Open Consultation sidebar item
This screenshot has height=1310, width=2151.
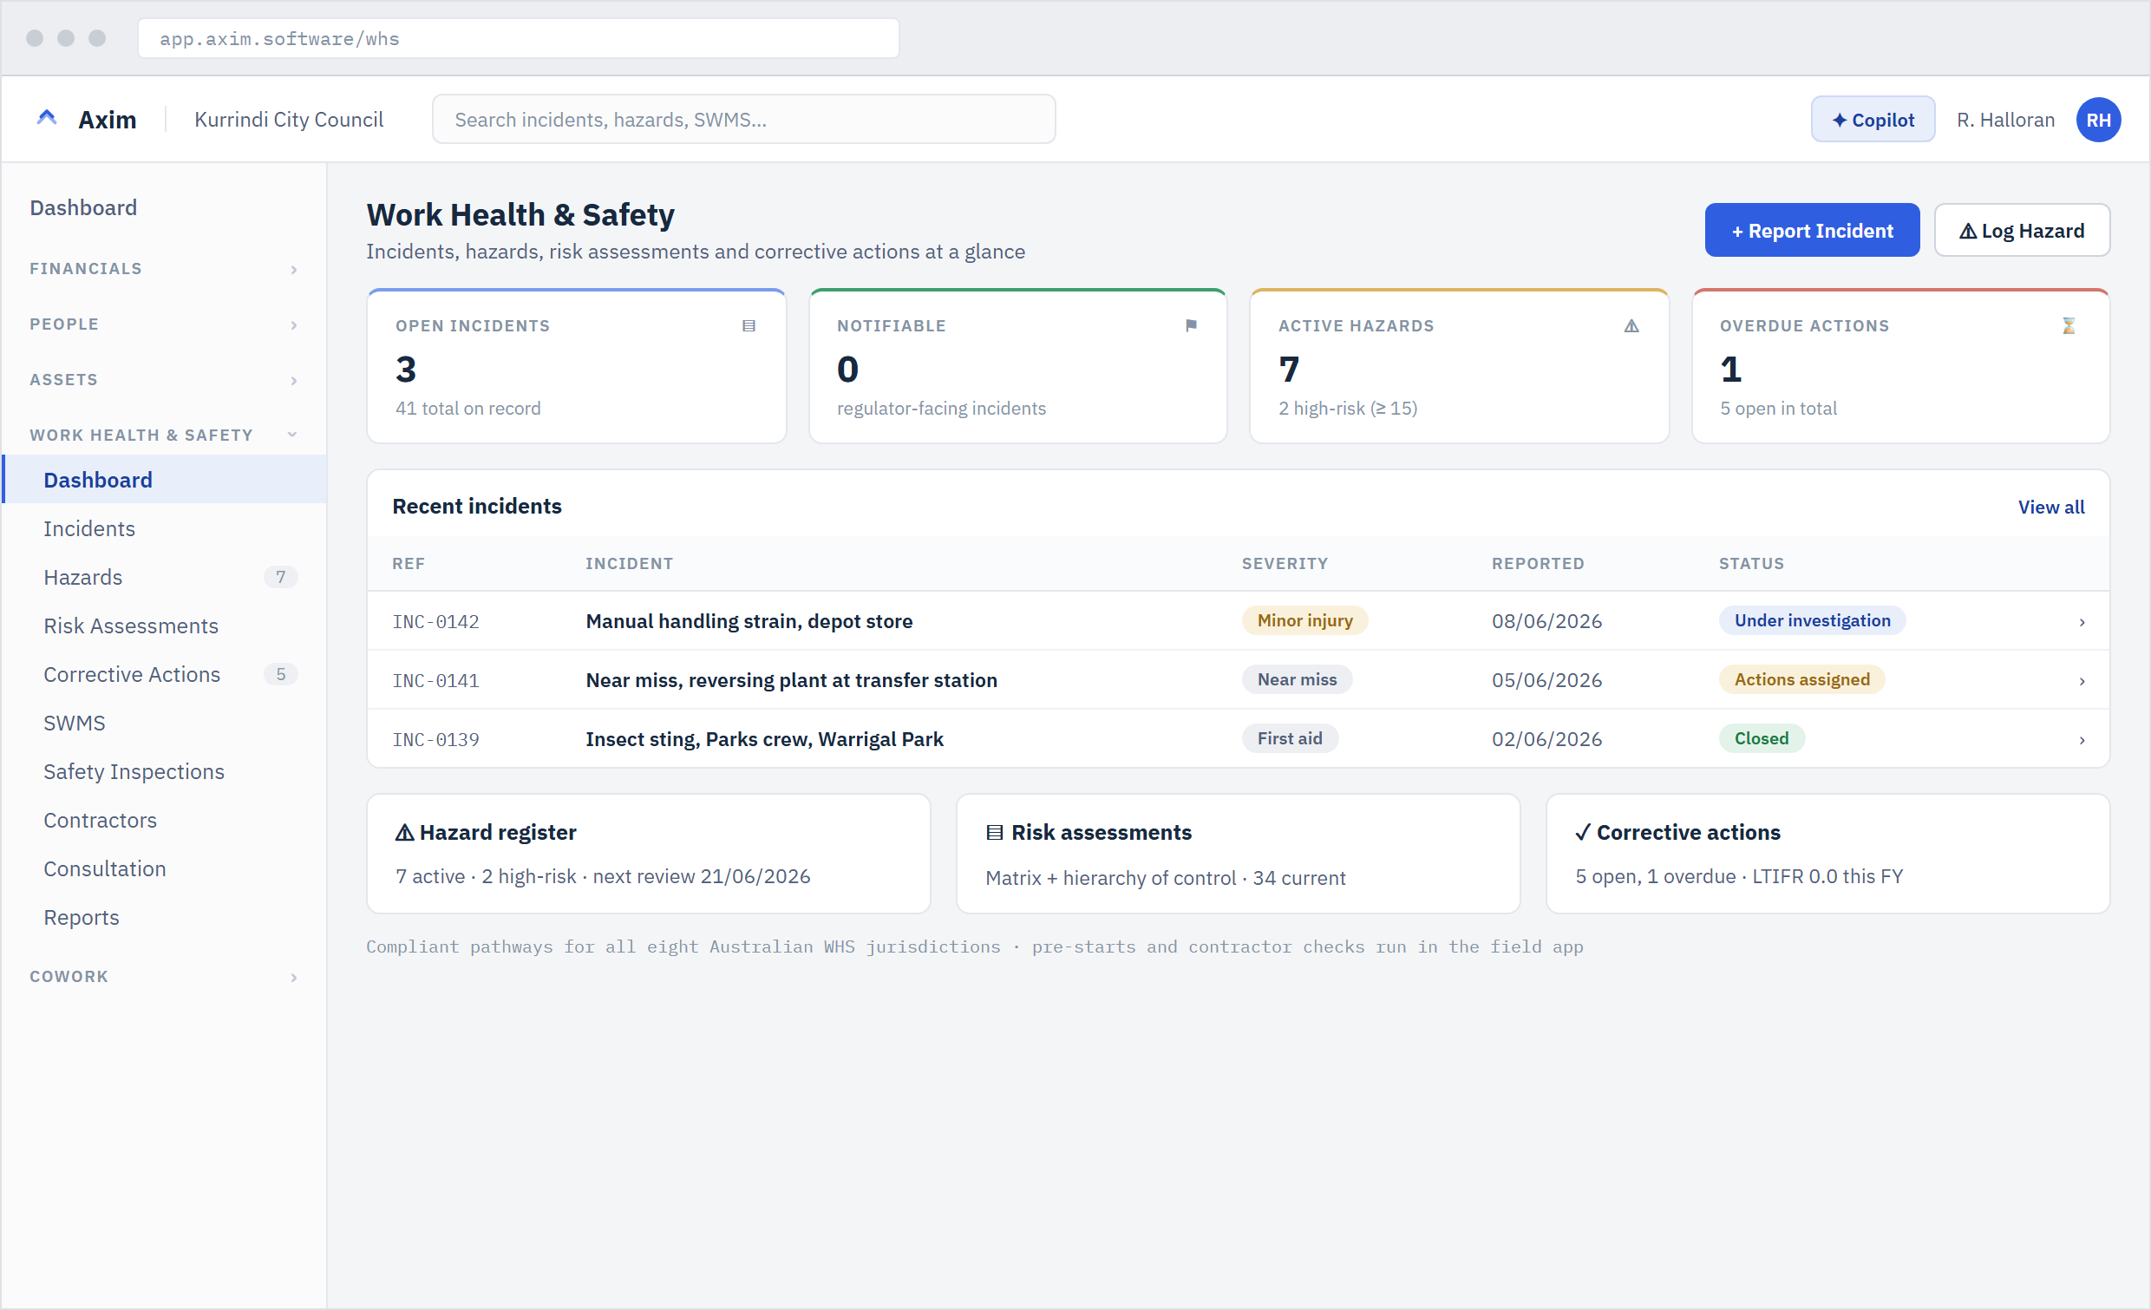[165, 869]
